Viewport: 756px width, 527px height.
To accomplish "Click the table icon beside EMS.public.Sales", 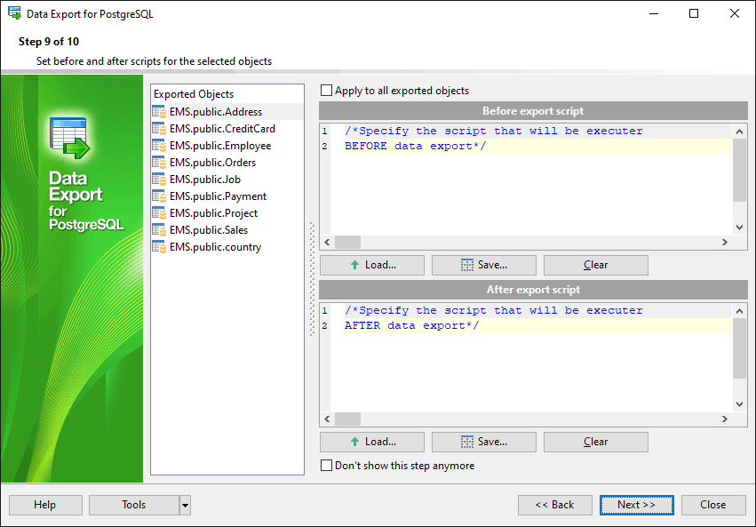I will click(x=159, y=230).
